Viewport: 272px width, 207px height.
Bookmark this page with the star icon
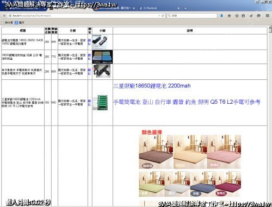pyautogui.click(x=237, y=16)
